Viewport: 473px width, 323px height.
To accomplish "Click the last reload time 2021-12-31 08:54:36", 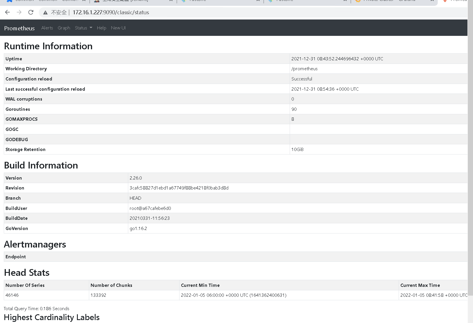I will point(325,89).
